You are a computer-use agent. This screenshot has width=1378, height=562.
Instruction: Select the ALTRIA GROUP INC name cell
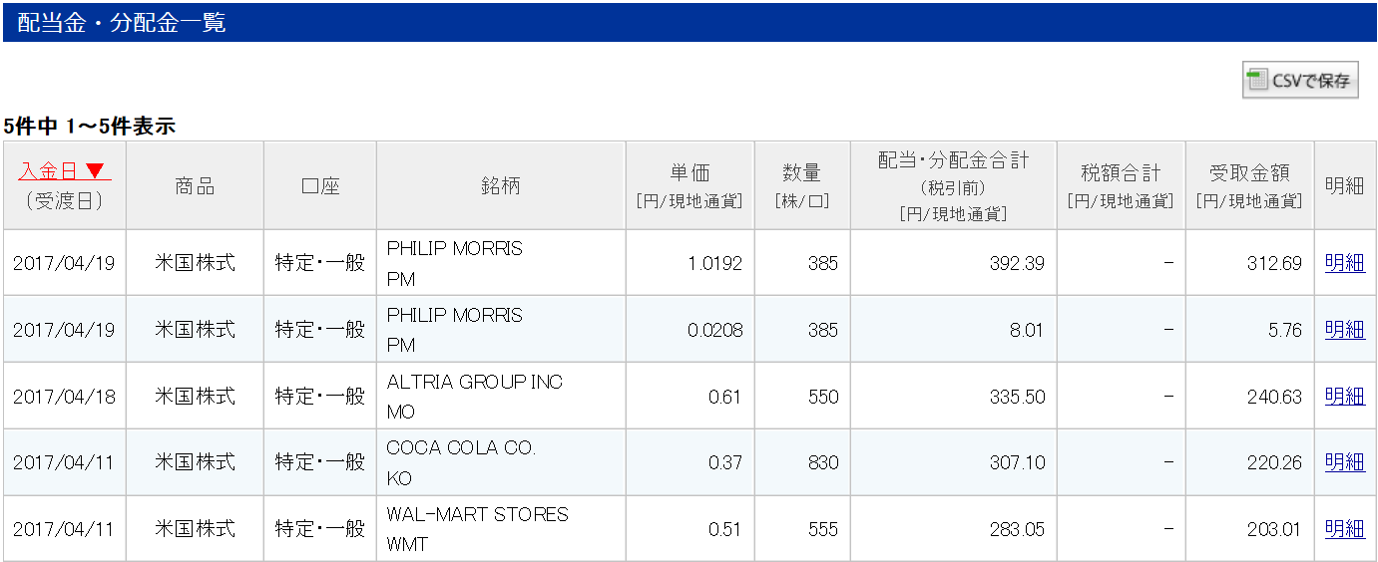point(475,383)
